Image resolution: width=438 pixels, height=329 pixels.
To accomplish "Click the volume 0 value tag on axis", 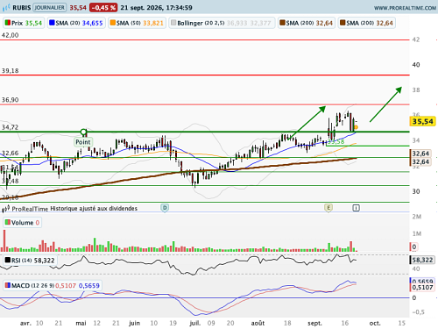I will coord(413,247).
